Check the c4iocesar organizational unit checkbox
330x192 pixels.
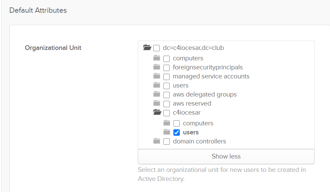click(x=166, y=113)
